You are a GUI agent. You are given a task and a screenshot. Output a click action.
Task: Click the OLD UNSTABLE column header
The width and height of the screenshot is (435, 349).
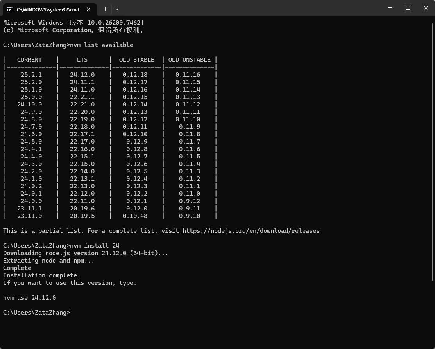[x=189, y=60]
